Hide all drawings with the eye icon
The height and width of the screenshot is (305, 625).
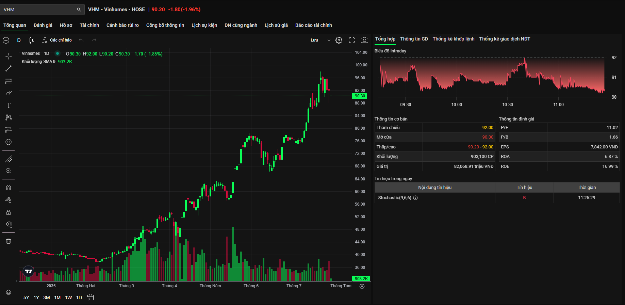pos(9,224)
